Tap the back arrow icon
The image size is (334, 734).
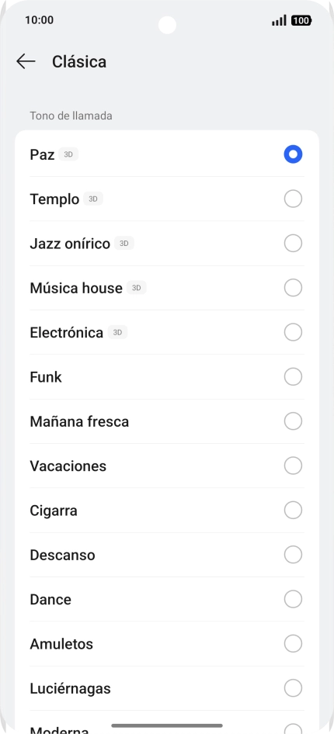pyautogui.click(x=26, y=61)
